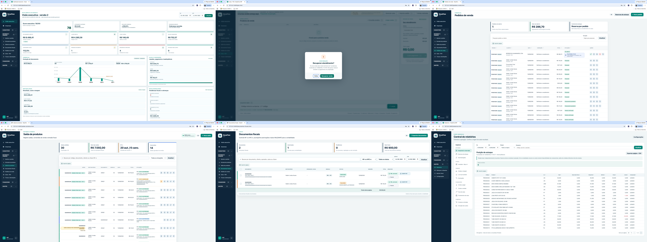647x242 pixels.
Task: Open the Origem dropdown in Central de relatórios
Action: point(507,148)
